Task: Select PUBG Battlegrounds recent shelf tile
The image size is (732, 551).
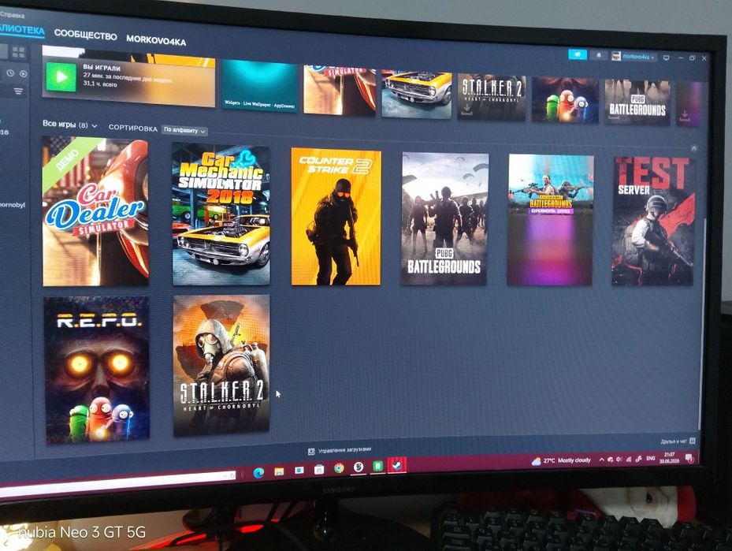Action: coord(637,102)
